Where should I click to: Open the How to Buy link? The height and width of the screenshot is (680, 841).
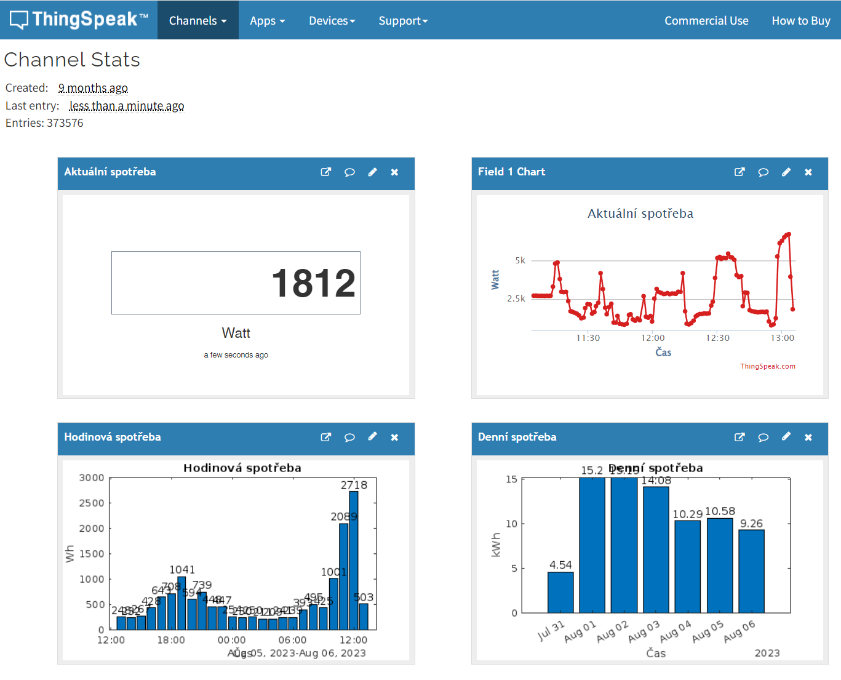[800, 21]
